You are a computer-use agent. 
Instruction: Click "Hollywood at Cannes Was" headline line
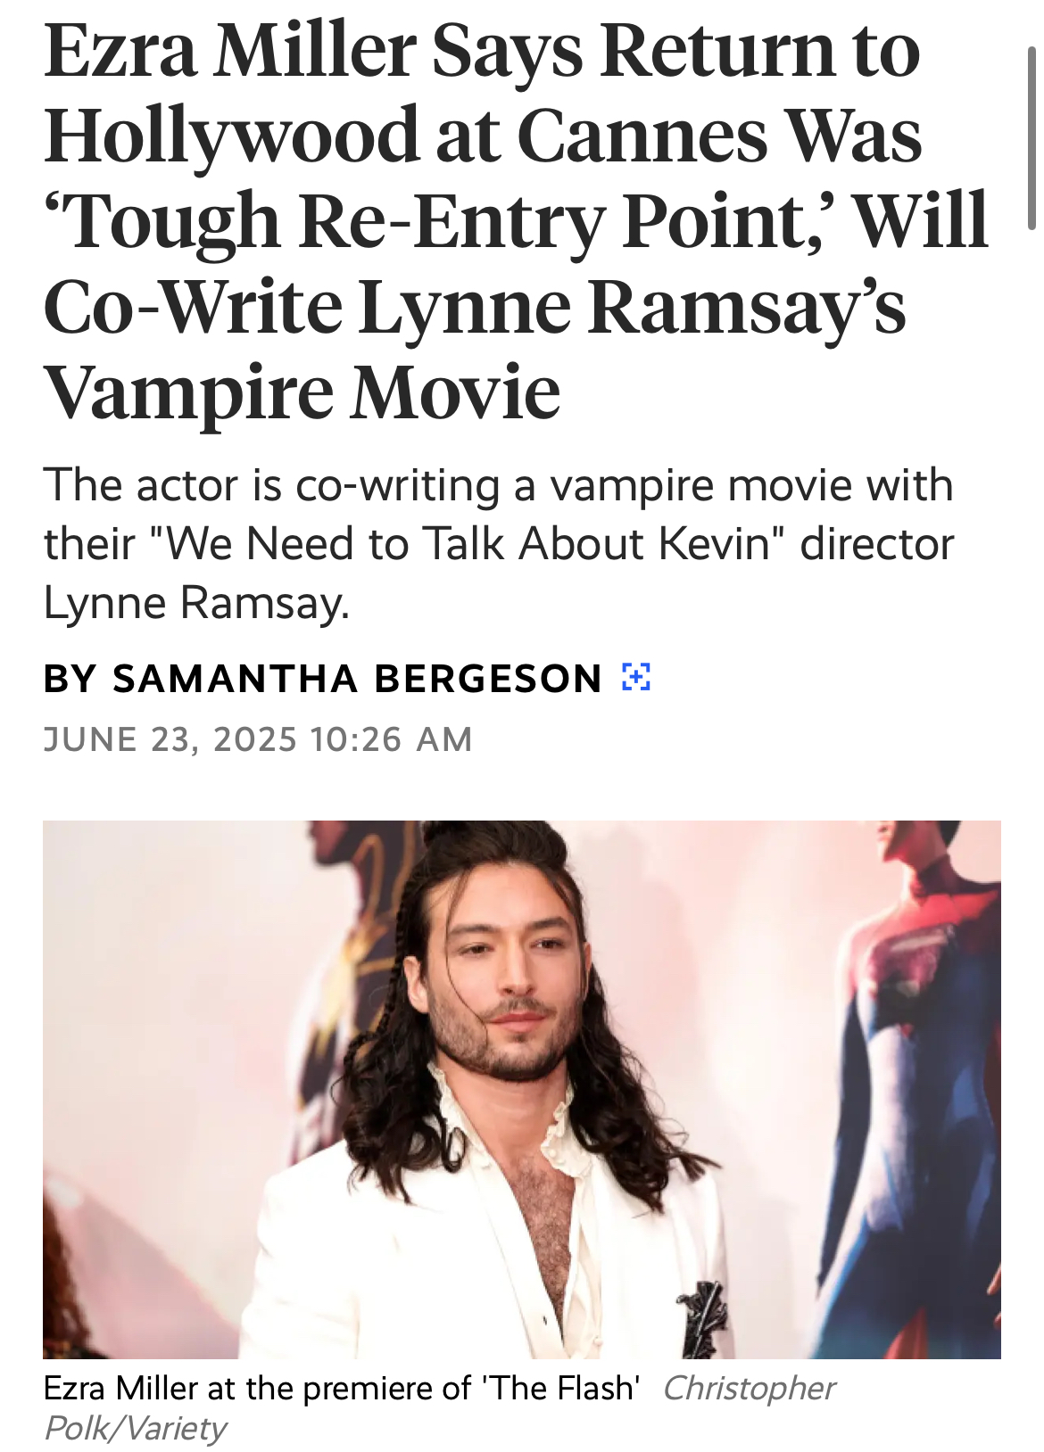(482, 136)
